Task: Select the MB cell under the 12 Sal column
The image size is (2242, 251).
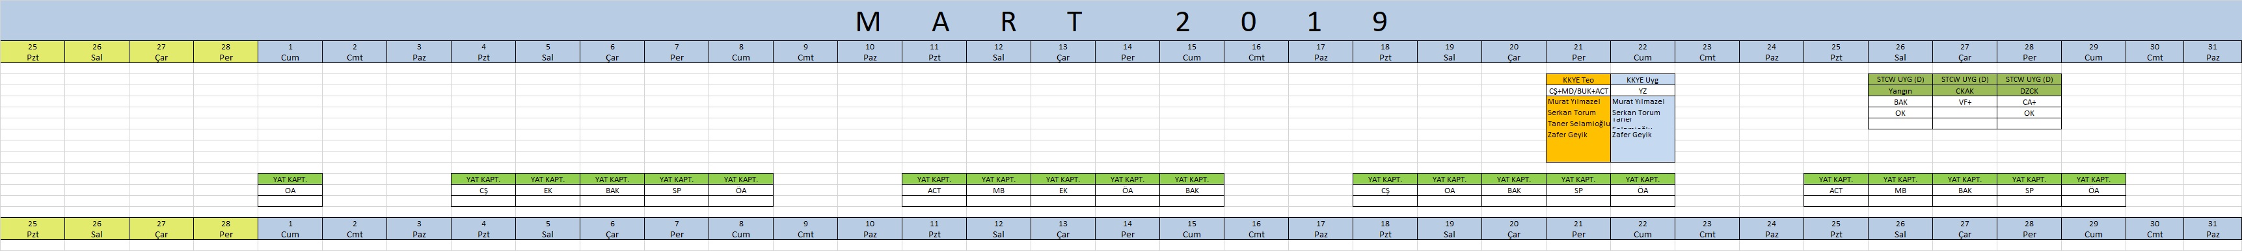Action: [x=998, y=191]
